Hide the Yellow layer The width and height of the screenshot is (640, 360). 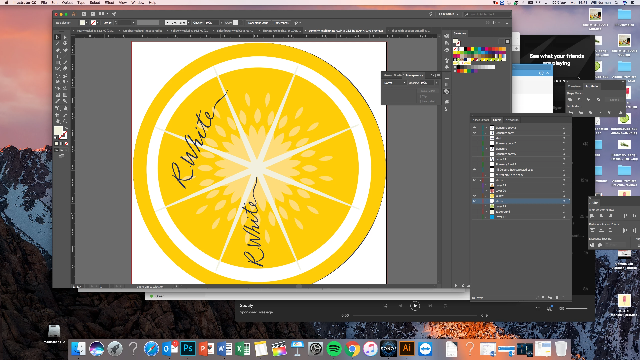tap(474, 196)
